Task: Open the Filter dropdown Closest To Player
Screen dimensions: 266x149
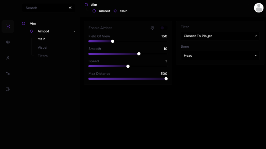Action: [x=220, y=36]
